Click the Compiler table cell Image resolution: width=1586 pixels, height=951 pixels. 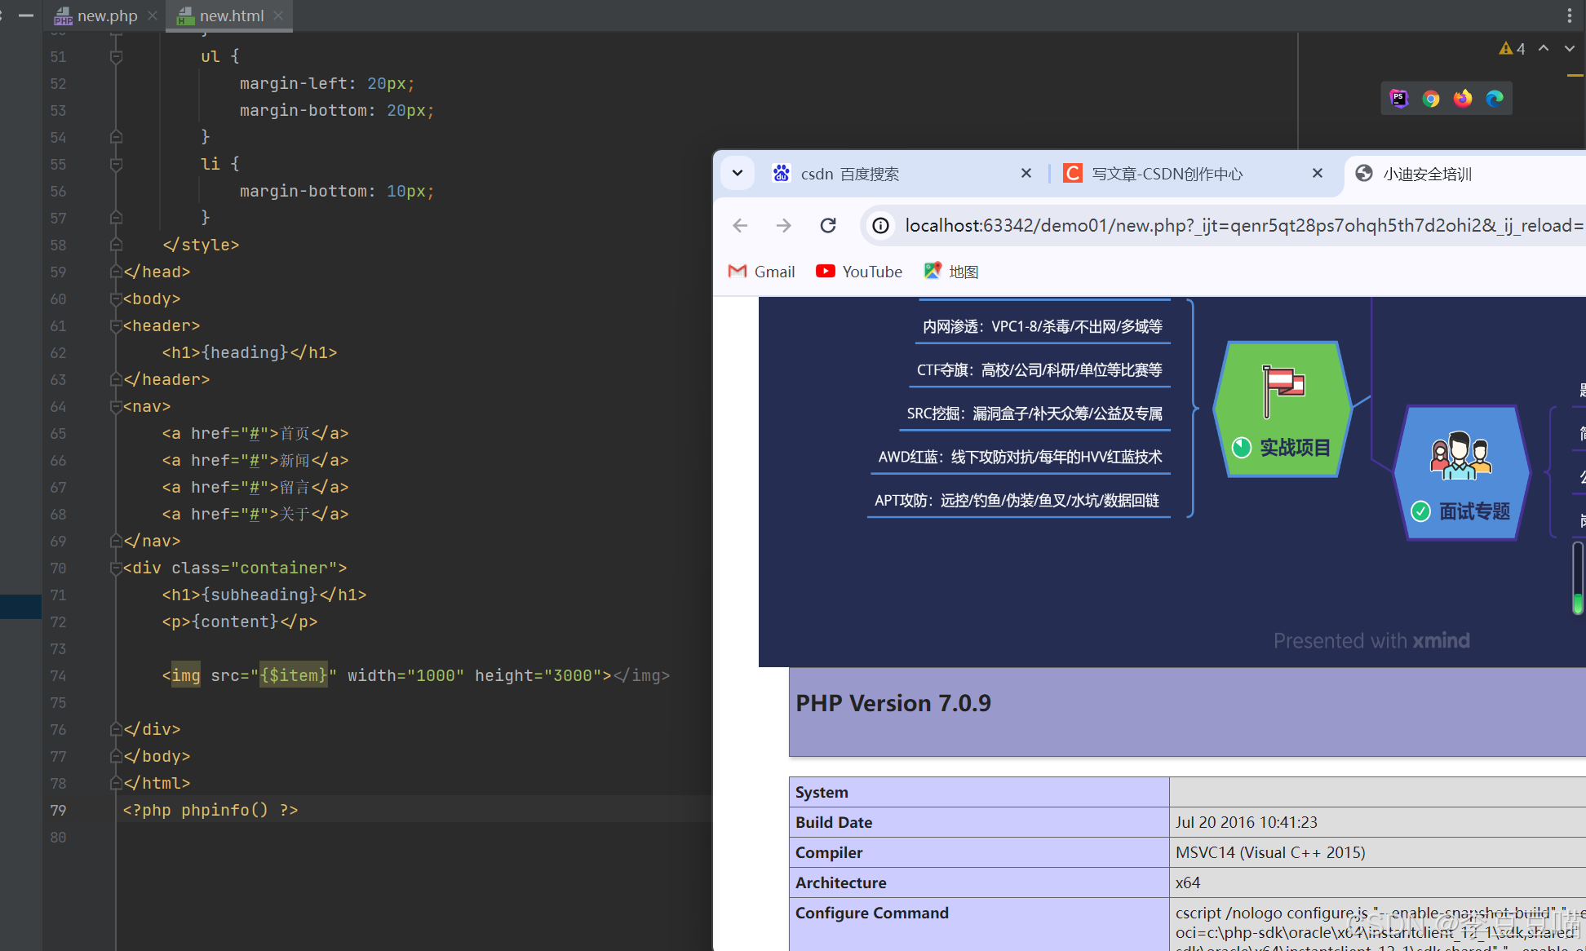[x=979, y=852]
